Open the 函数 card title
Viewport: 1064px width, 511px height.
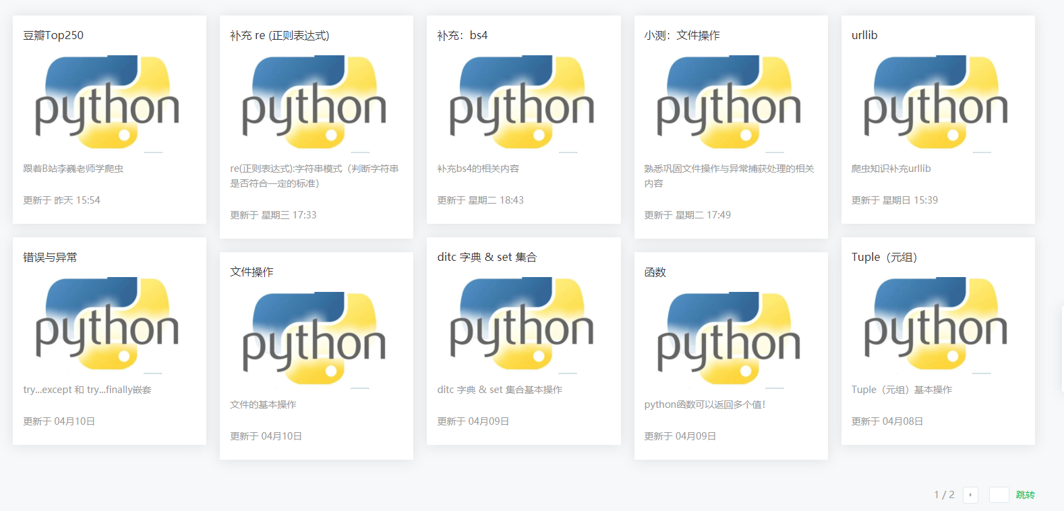coord(655,272)
